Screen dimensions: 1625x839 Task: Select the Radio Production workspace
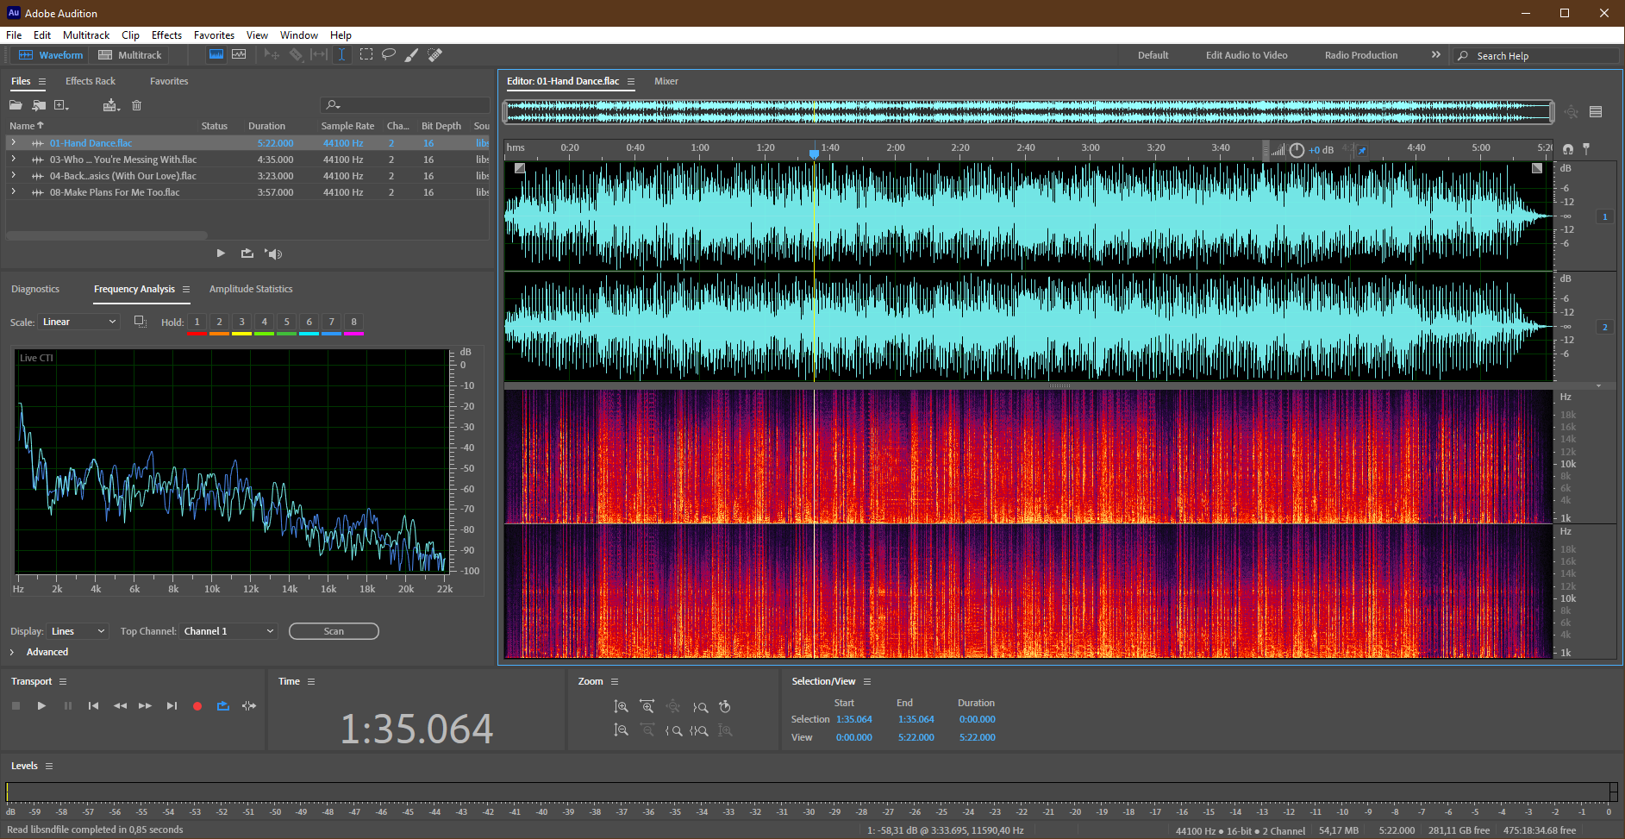(1361, 55)
